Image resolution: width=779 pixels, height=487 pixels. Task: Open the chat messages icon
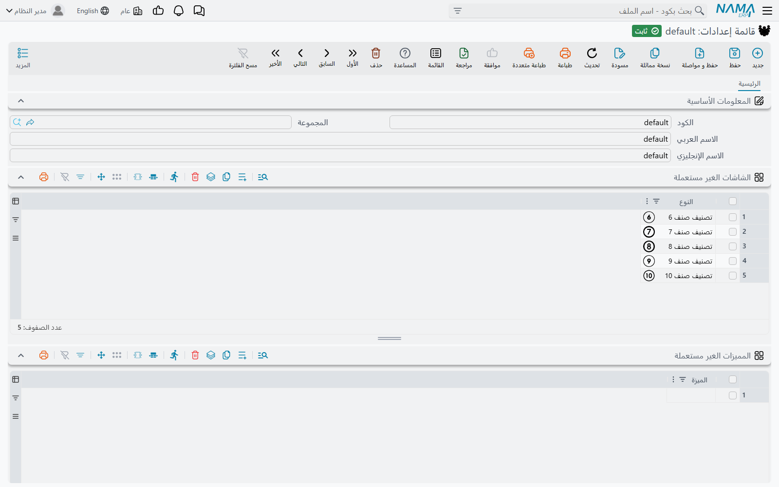point(199,11)
